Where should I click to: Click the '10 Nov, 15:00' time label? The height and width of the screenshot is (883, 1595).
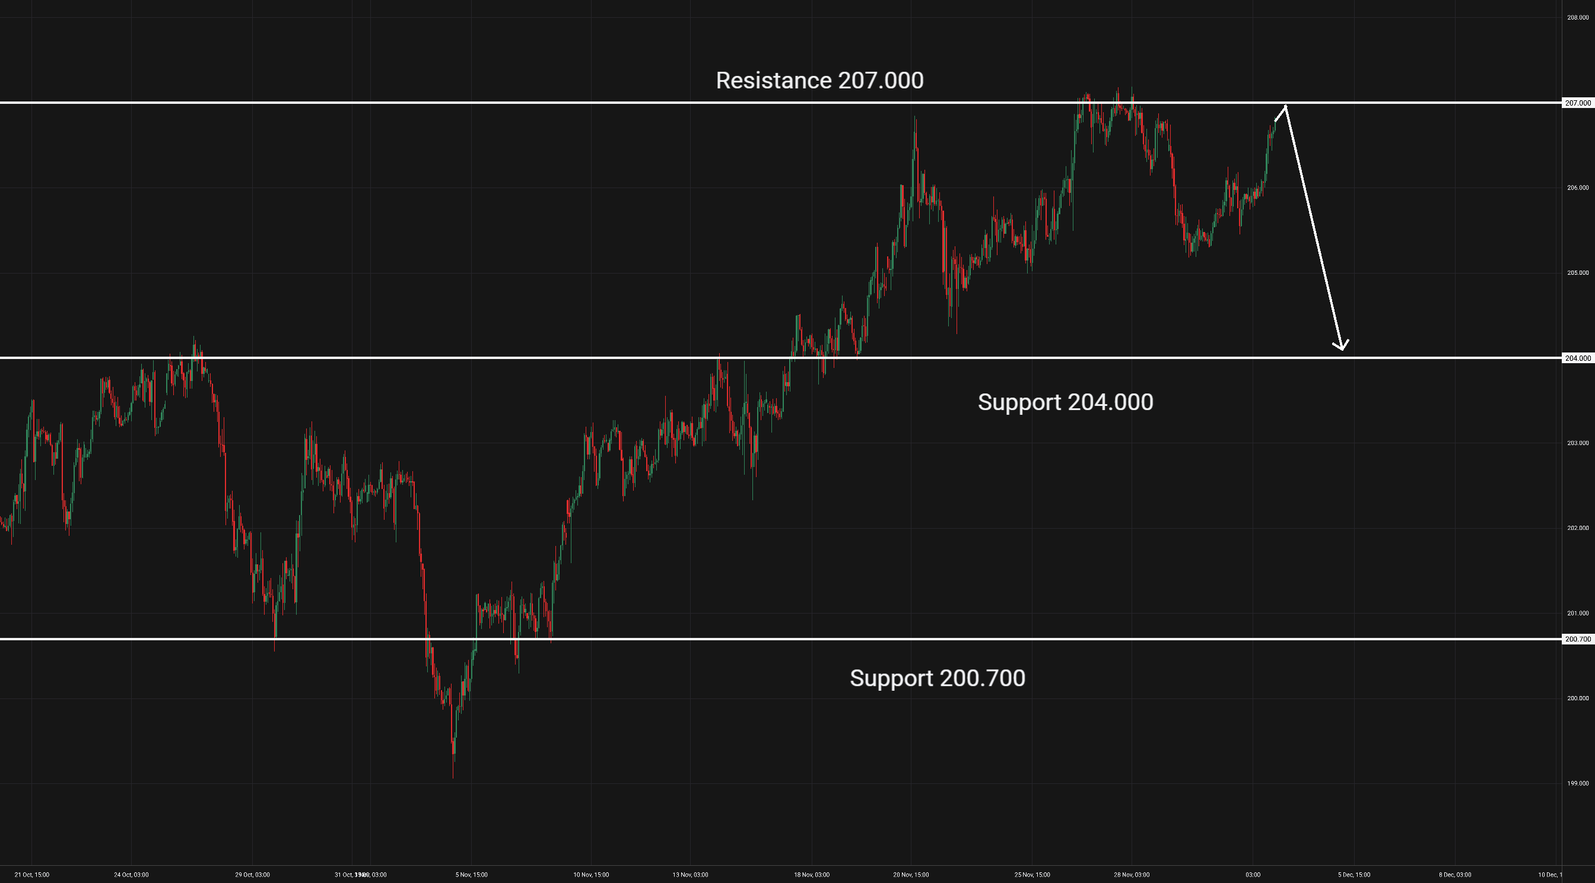[590, 874]
